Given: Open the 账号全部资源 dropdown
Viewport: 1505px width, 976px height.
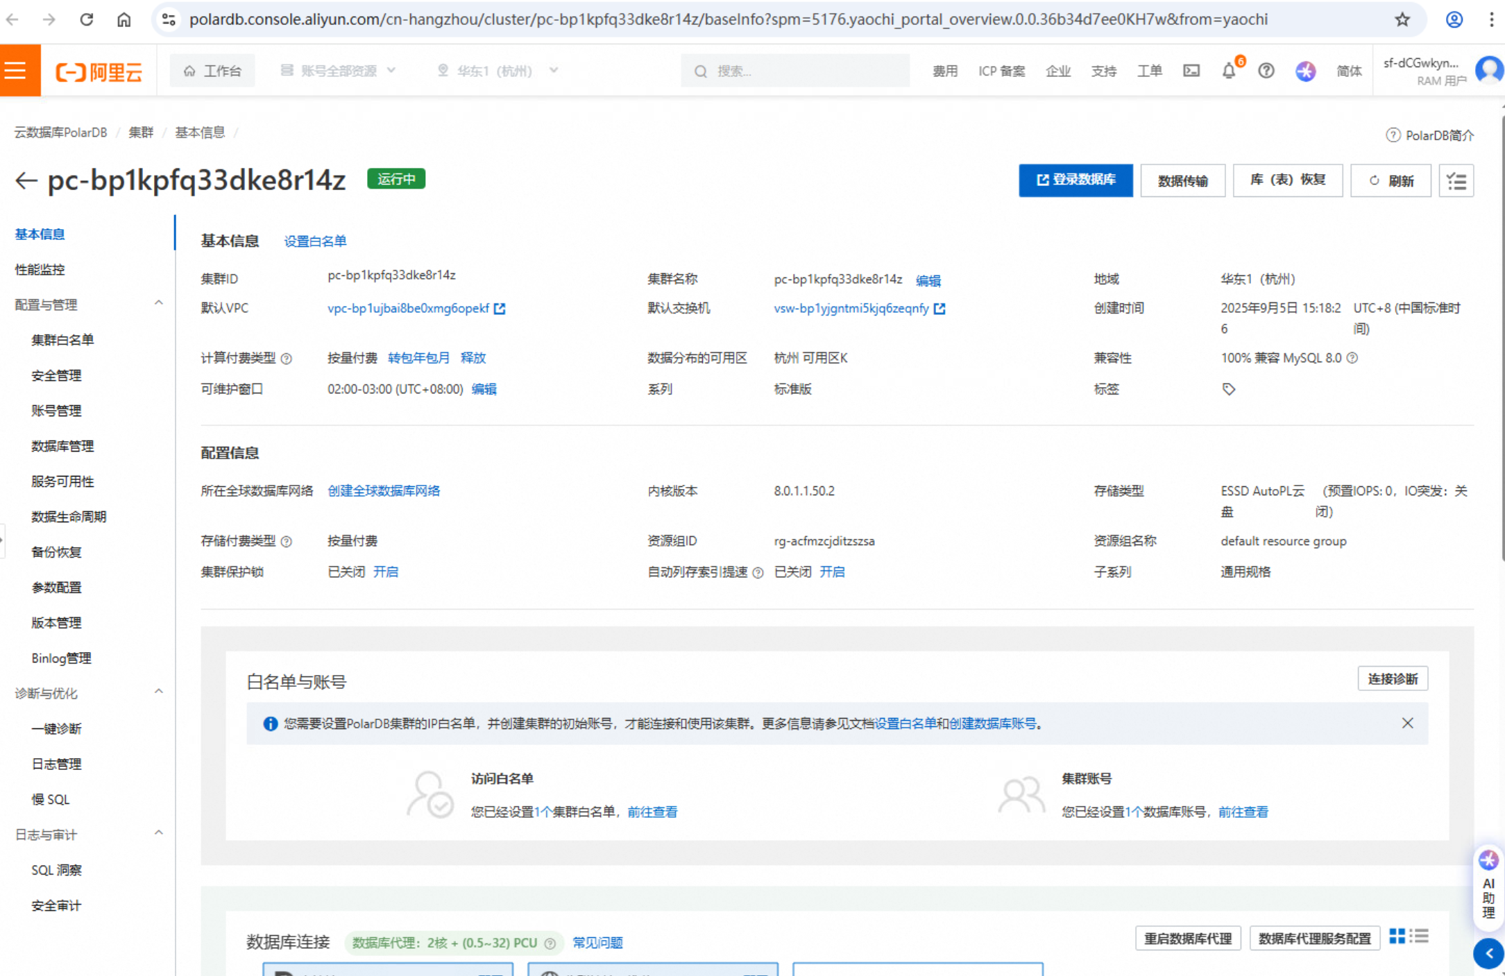Looking at the screenshot, I should 338,71.
